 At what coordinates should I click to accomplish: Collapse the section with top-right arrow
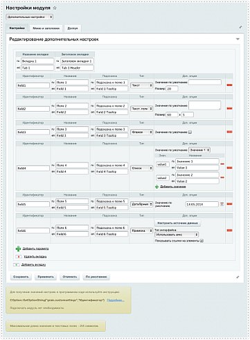coord(238,39)
